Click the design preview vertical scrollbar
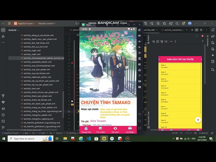Viewport: 216px width, 162px height. (205, 64)
